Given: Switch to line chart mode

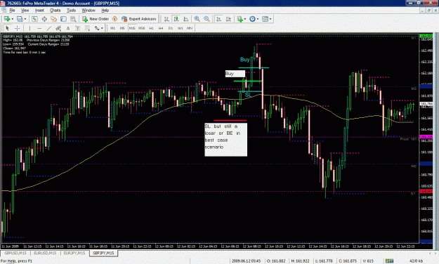Looking at the screenshot, I should (186, 19).
